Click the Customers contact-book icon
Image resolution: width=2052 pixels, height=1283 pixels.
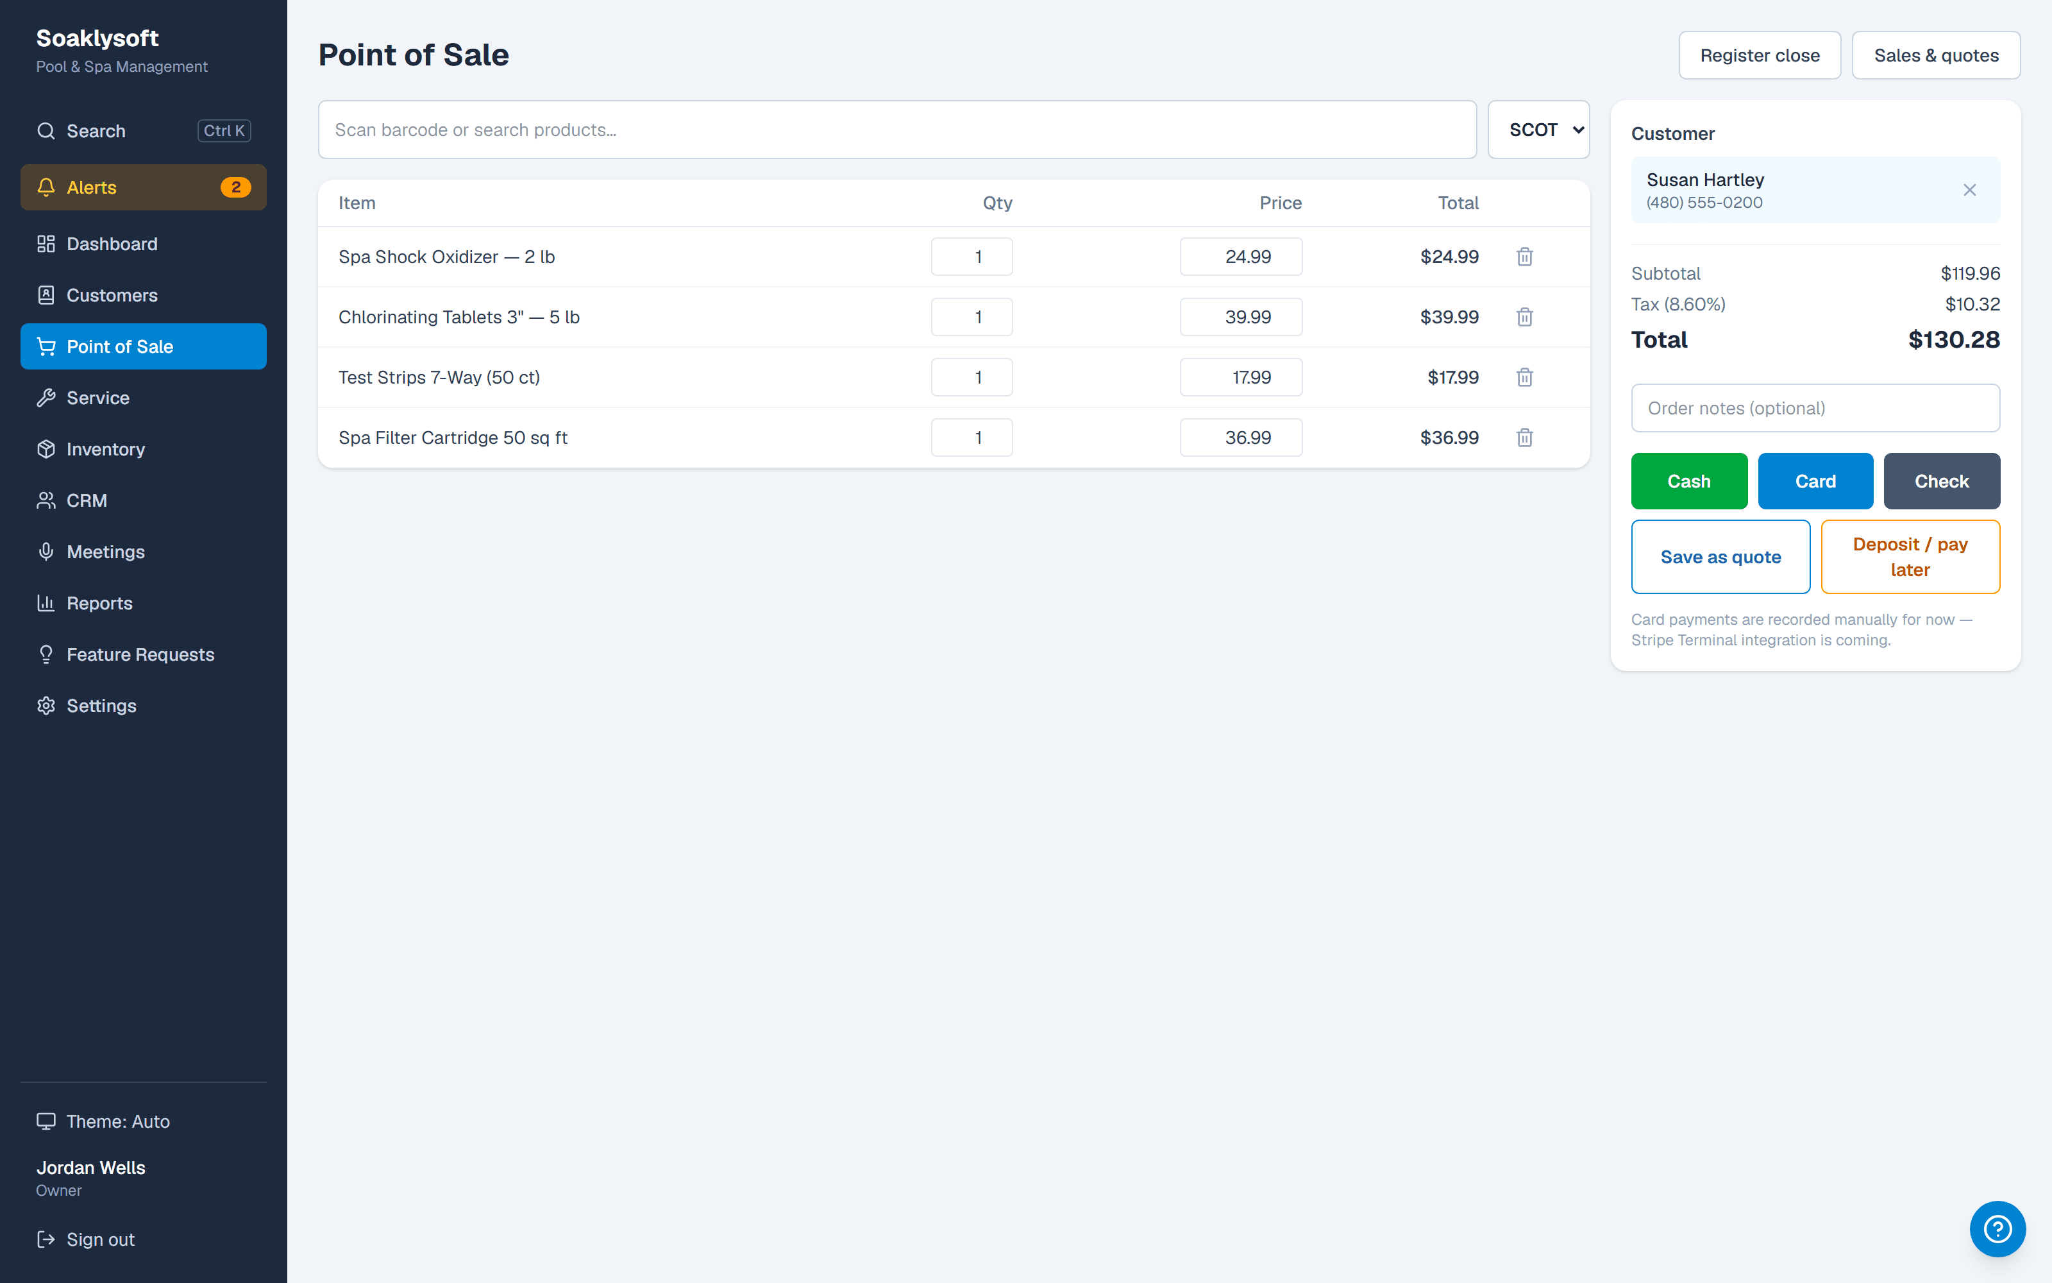click(46, 295)
